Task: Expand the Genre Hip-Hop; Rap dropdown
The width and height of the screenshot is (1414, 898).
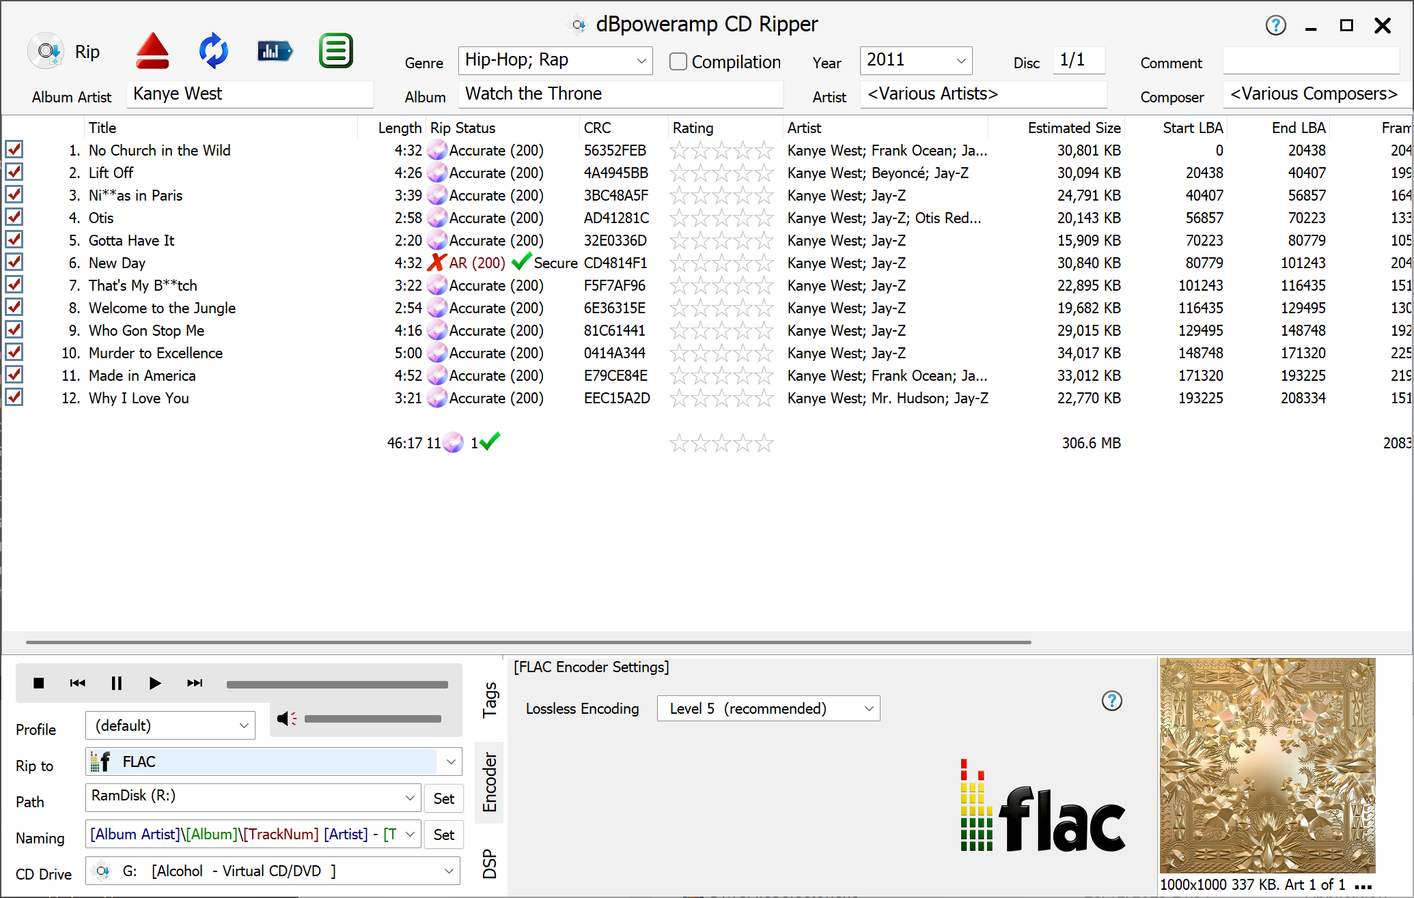Action: coord(641,61)
